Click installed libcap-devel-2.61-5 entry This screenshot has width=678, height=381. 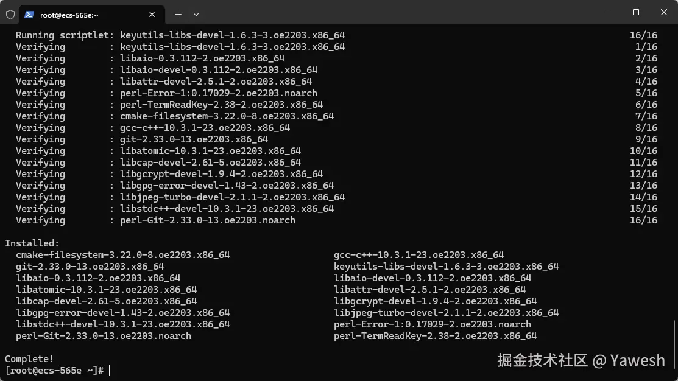107,301
